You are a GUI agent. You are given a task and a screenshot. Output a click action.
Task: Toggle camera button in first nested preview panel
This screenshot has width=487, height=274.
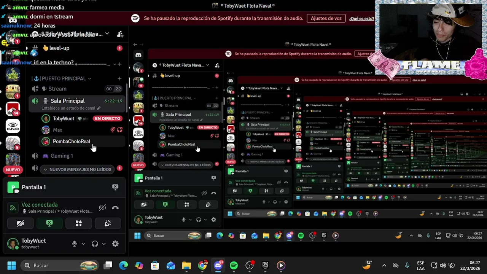tap(144, 205)
